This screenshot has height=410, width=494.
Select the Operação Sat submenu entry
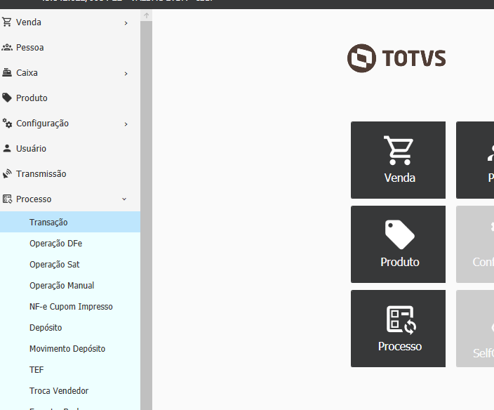(70, 264)
